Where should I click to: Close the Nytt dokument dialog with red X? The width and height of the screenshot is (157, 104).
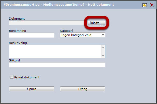point(152,5)
